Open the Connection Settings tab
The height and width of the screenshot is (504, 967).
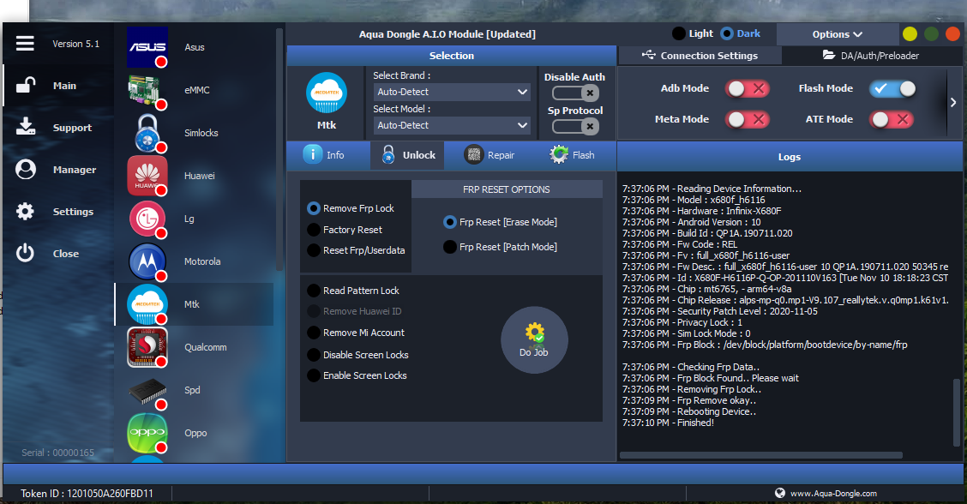pyautogui.click(x=700, y=56)
